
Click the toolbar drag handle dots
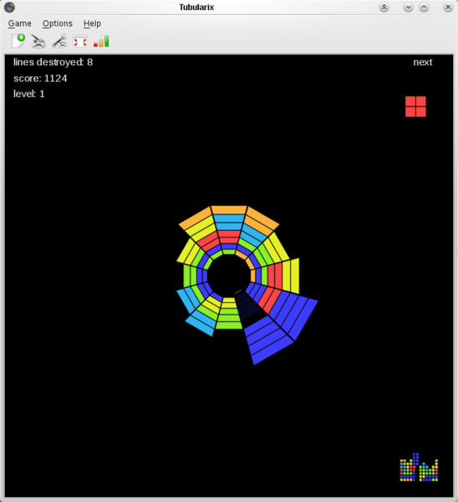point(6,41)
